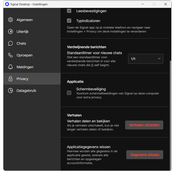
Task: Click the pie chart icon for Datagebruik
Action: pyautogui.click(x=10, y=90)
